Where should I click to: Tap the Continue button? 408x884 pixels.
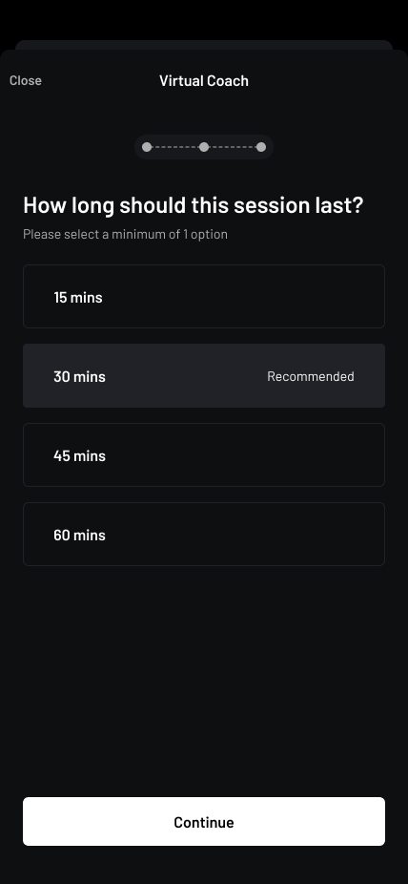pos(204,821)
